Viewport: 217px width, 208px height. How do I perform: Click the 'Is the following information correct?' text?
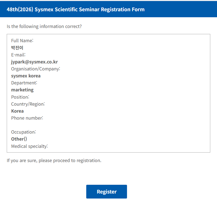pyautogui.click(x=44, y=26)
